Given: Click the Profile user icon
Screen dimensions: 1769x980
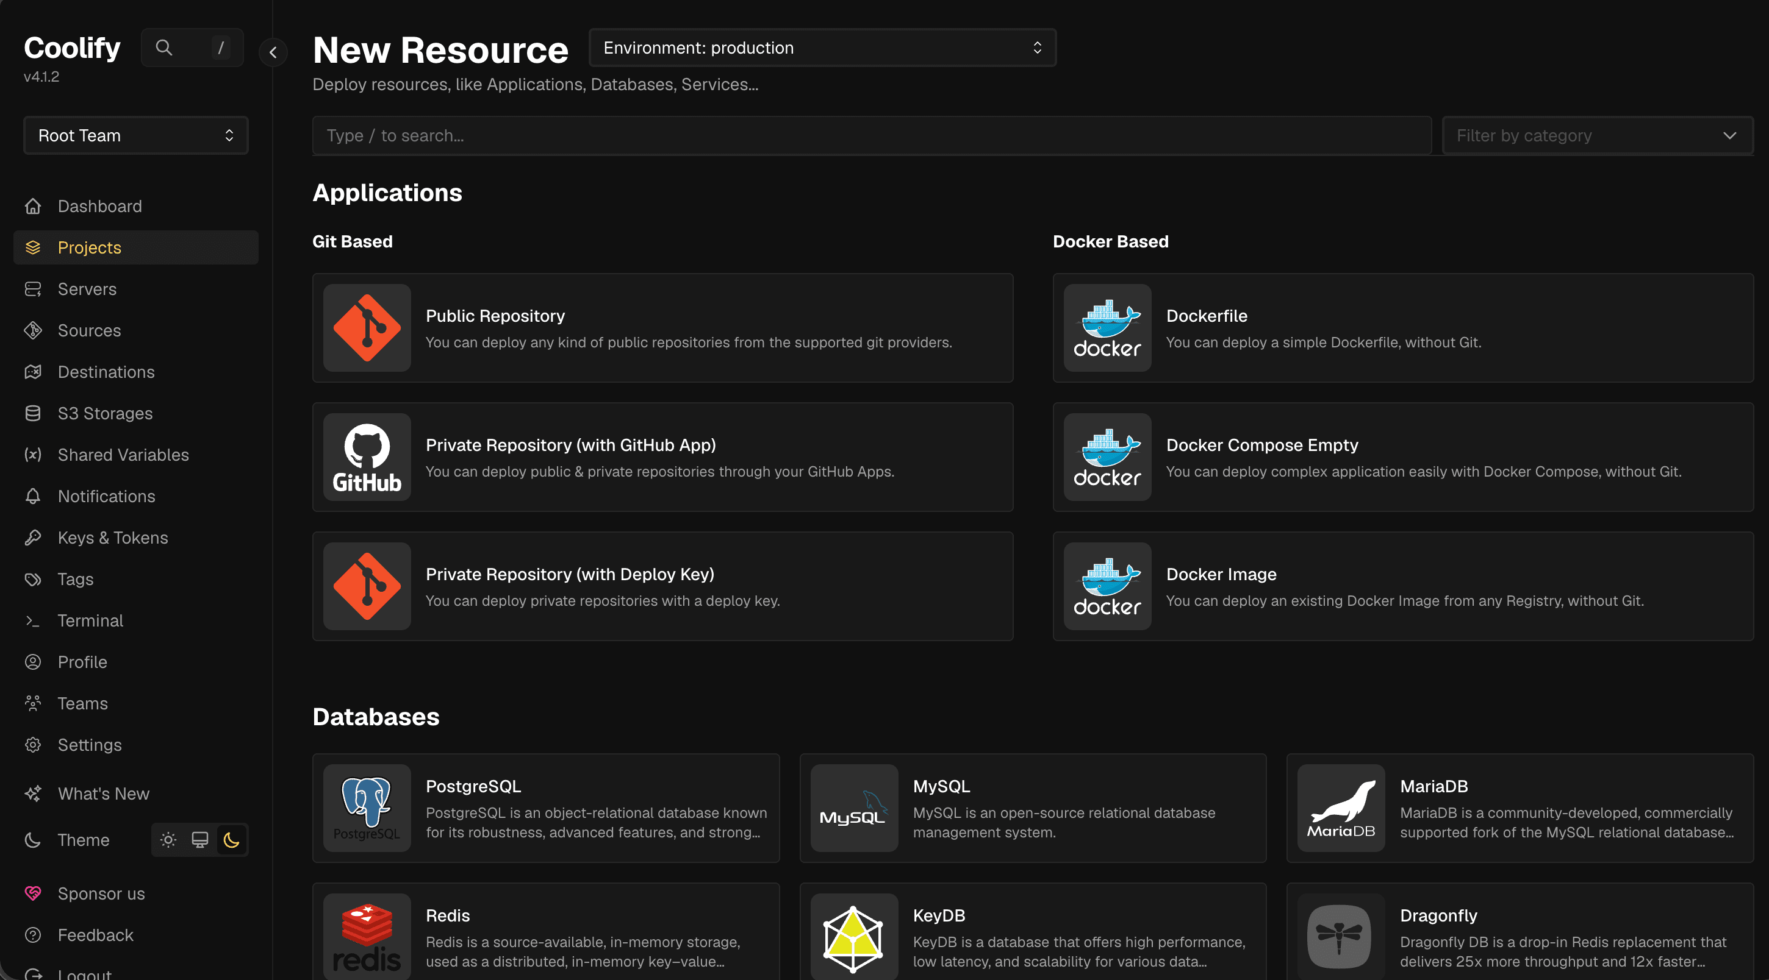Looking at the screenshot, I should pyautogui.click(x=33, y=662).
